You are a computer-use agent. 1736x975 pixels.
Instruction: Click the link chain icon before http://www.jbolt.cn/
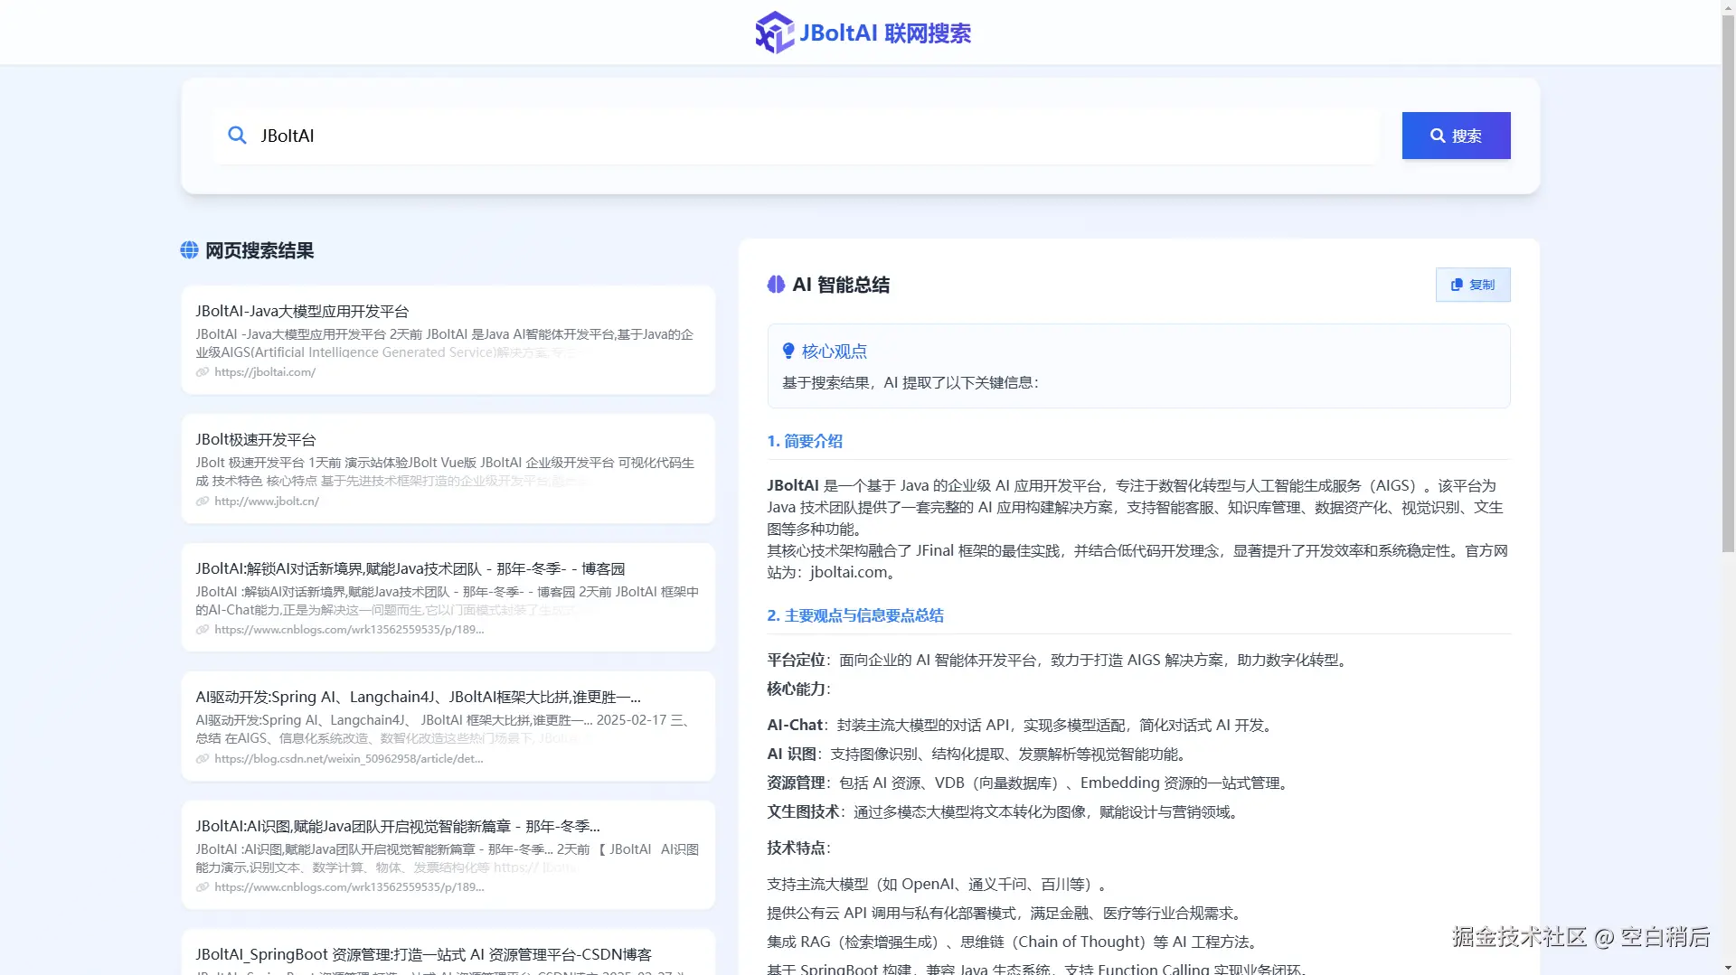pyautogui.click(x=201, y=502)
